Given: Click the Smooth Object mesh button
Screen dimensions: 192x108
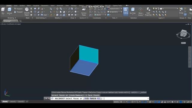Looking at the screenshot, I should (x=27, y=12).
